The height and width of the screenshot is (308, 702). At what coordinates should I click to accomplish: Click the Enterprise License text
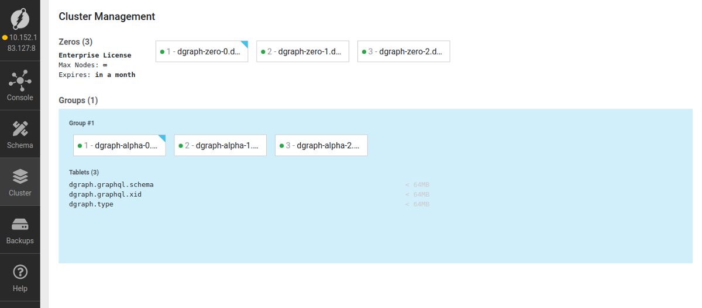(x=95, y=55)
